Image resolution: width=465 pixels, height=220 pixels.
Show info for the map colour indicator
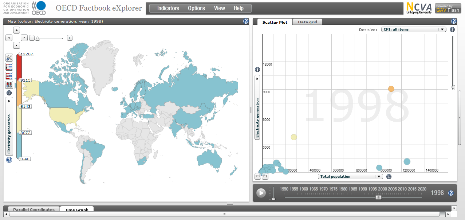click(9, 93)
